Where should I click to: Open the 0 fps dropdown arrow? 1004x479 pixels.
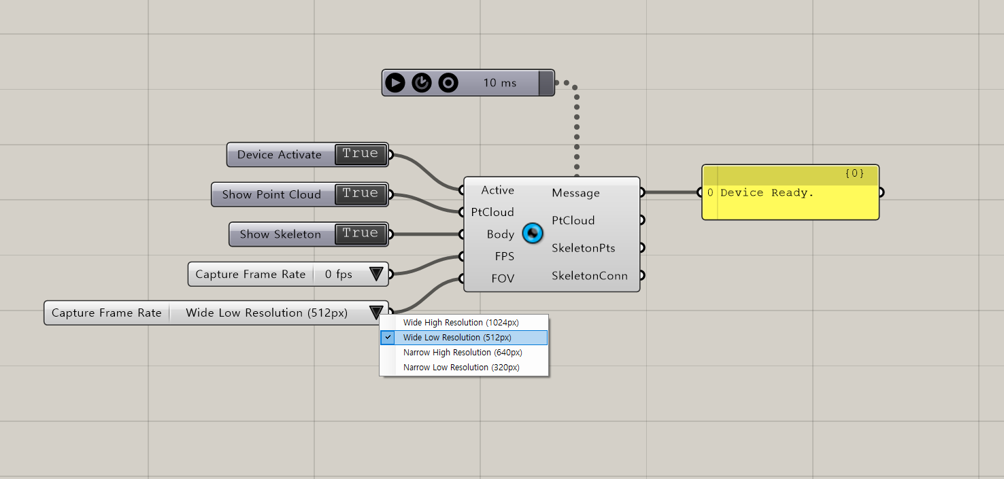click(x=376, y=274)
